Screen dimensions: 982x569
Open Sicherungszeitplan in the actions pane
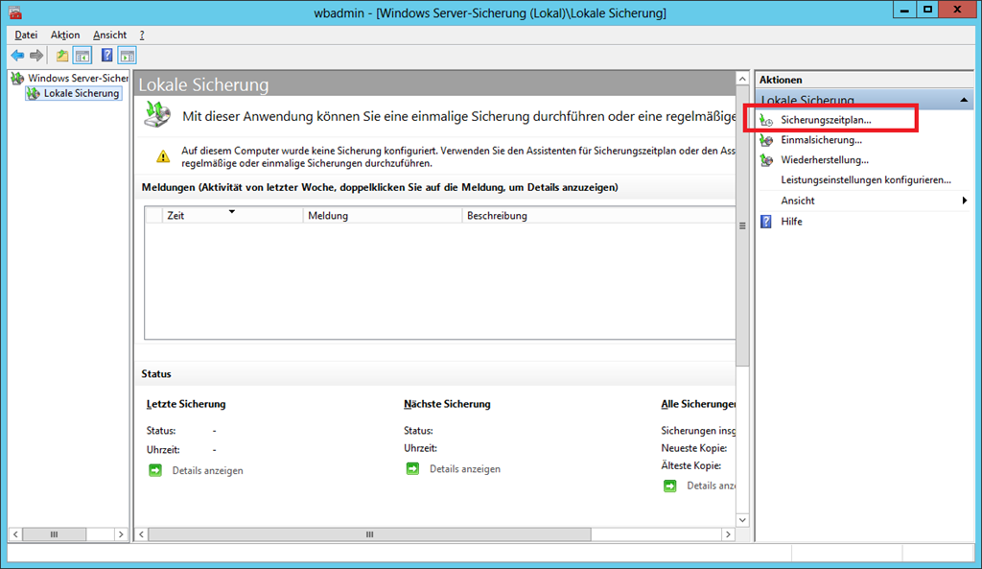point(825,120)
